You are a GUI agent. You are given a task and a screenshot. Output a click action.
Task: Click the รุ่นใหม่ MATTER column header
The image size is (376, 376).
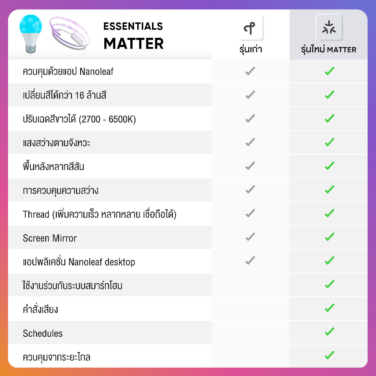click(x=329, y=50)
